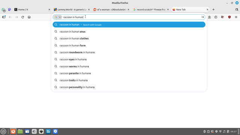
Task: Open the Extensions puzzle icon
Action: point(216,17)
